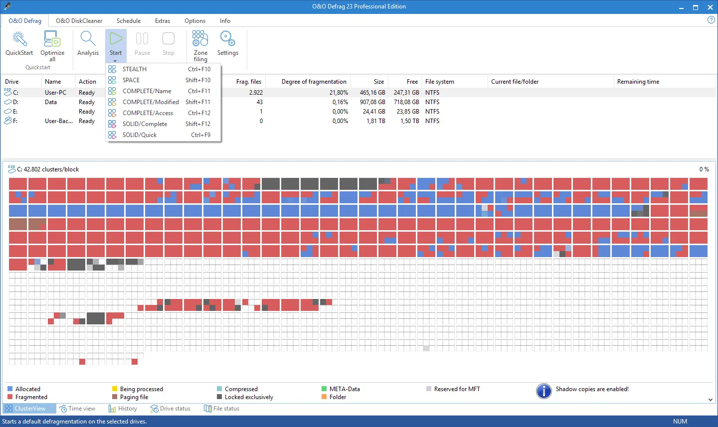Click the O&O Defrag logo in the title bar
This screenshot has width=718, height=427.
(7, 6)
